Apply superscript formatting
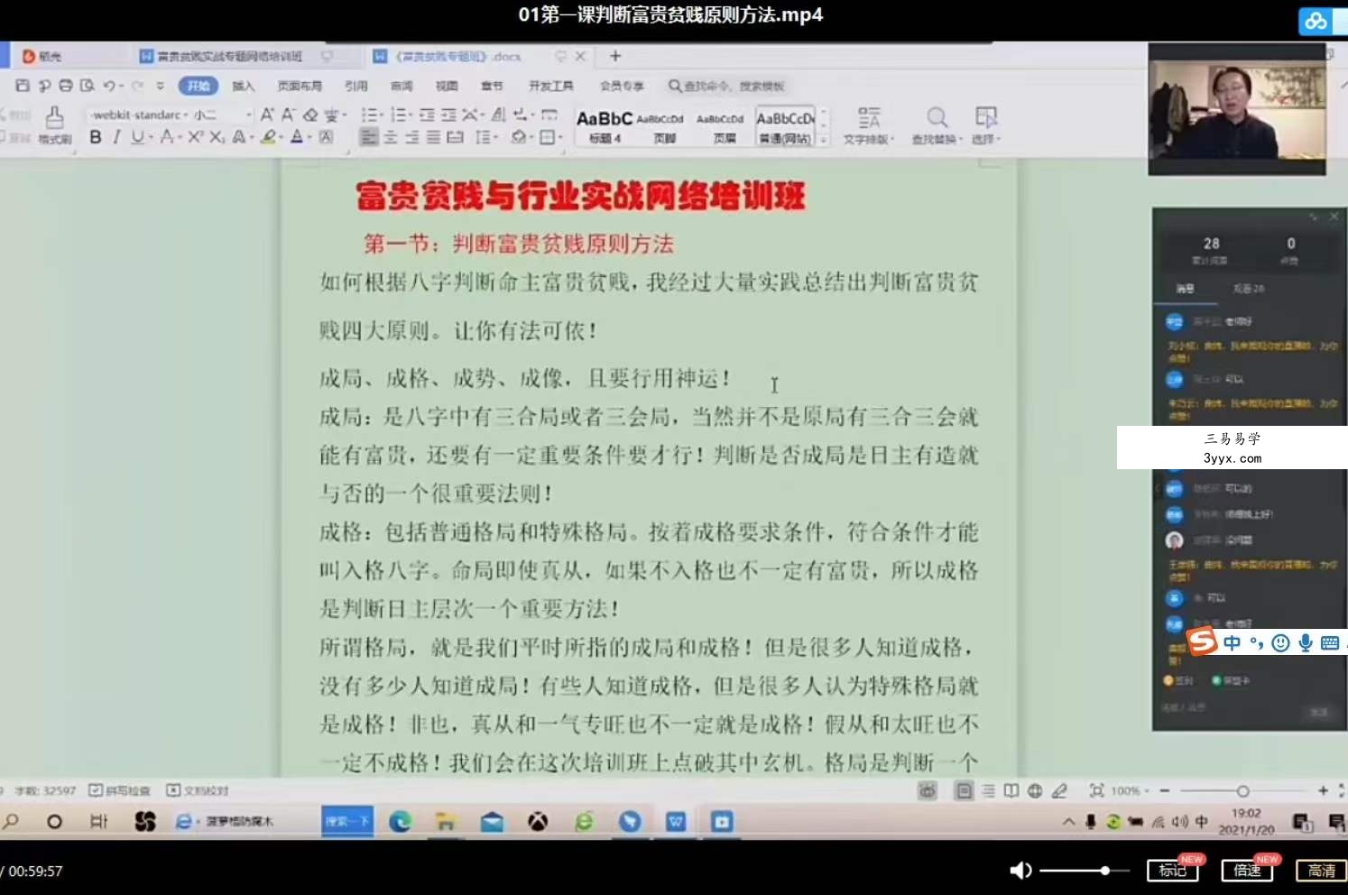Viewport: 1348px width, 895px height. (195, 137)
